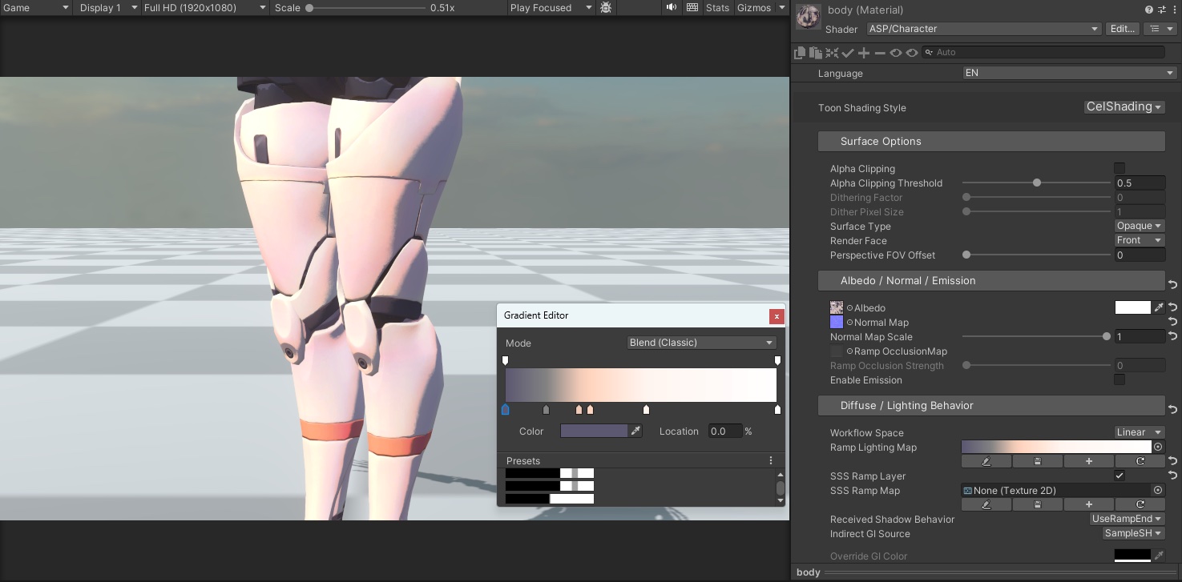Viewport: 1182px width, 582px height.
Task: Click the Gizmos toggle in Game toolbar
Action: click(752, 8)
